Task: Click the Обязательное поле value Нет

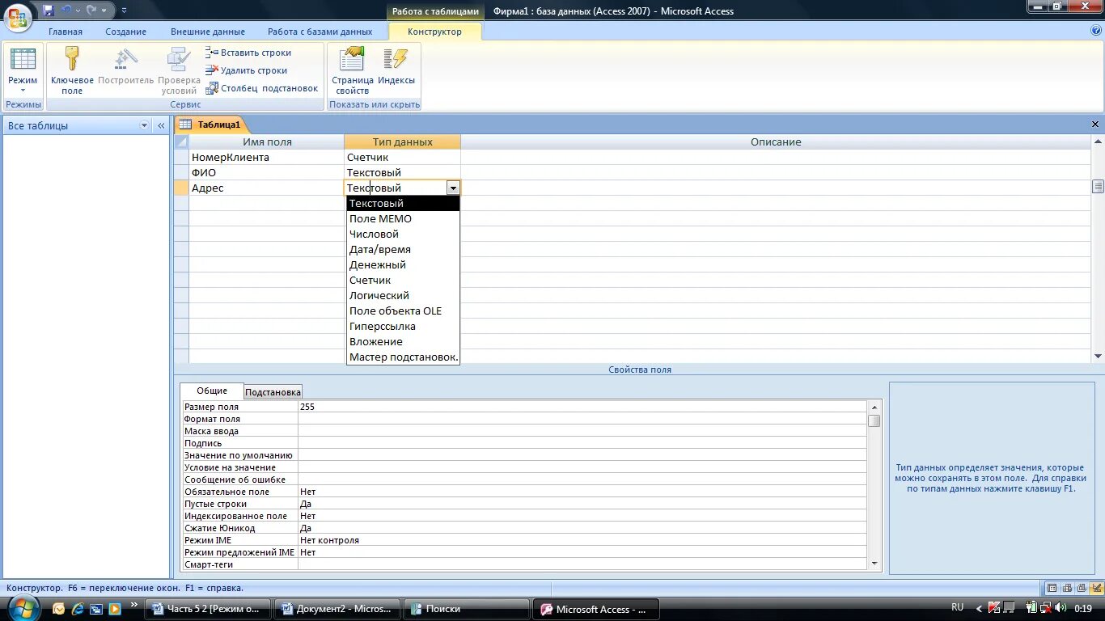Action: click(582, 492)
